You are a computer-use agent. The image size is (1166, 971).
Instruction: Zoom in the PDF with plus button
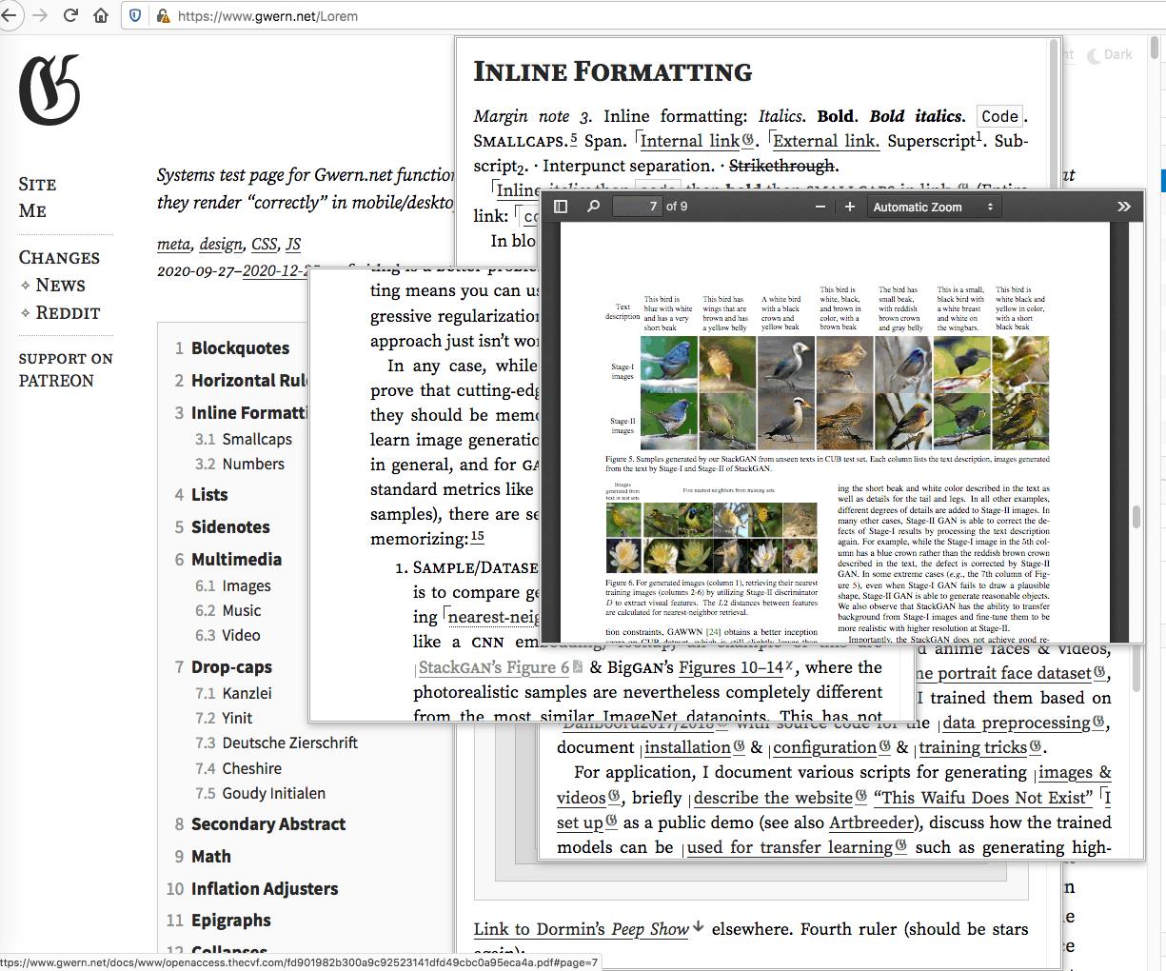coord(850,207)
